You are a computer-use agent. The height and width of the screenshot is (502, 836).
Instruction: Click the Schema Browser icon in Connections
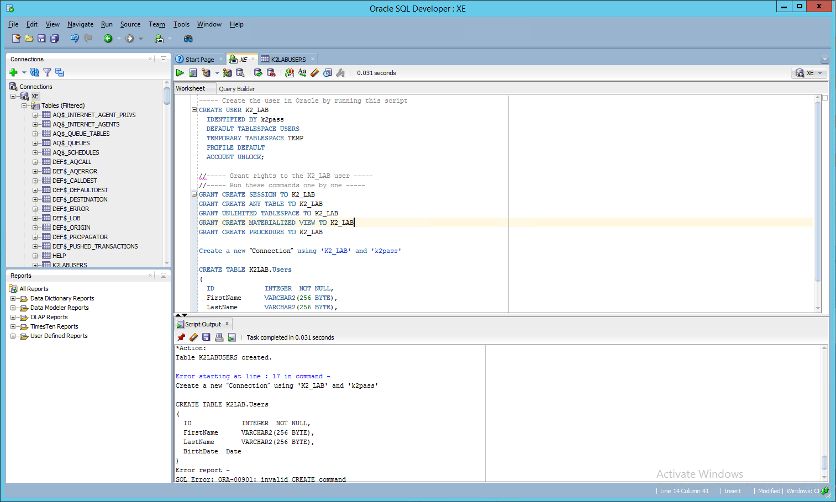60,72
